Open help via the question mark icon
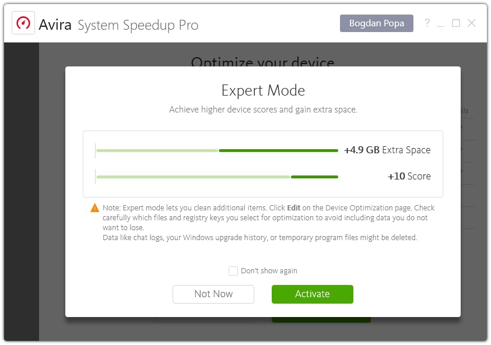The width and height of the screenshot is (491, 345). 427,23
